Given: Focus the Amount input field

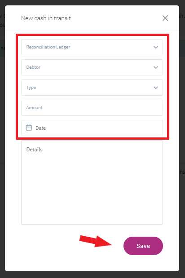Looking at the screenshot, I should click(x=92, y=108).
